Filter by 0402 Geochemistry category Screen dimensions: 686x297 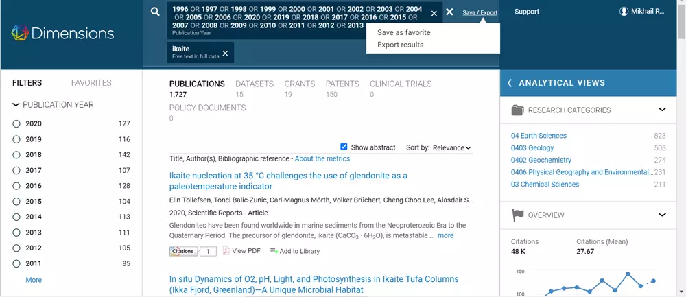[541, 160]
